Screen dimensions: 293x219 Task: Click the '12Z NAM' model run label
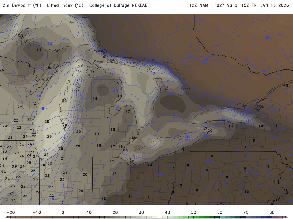click(199, 5)
